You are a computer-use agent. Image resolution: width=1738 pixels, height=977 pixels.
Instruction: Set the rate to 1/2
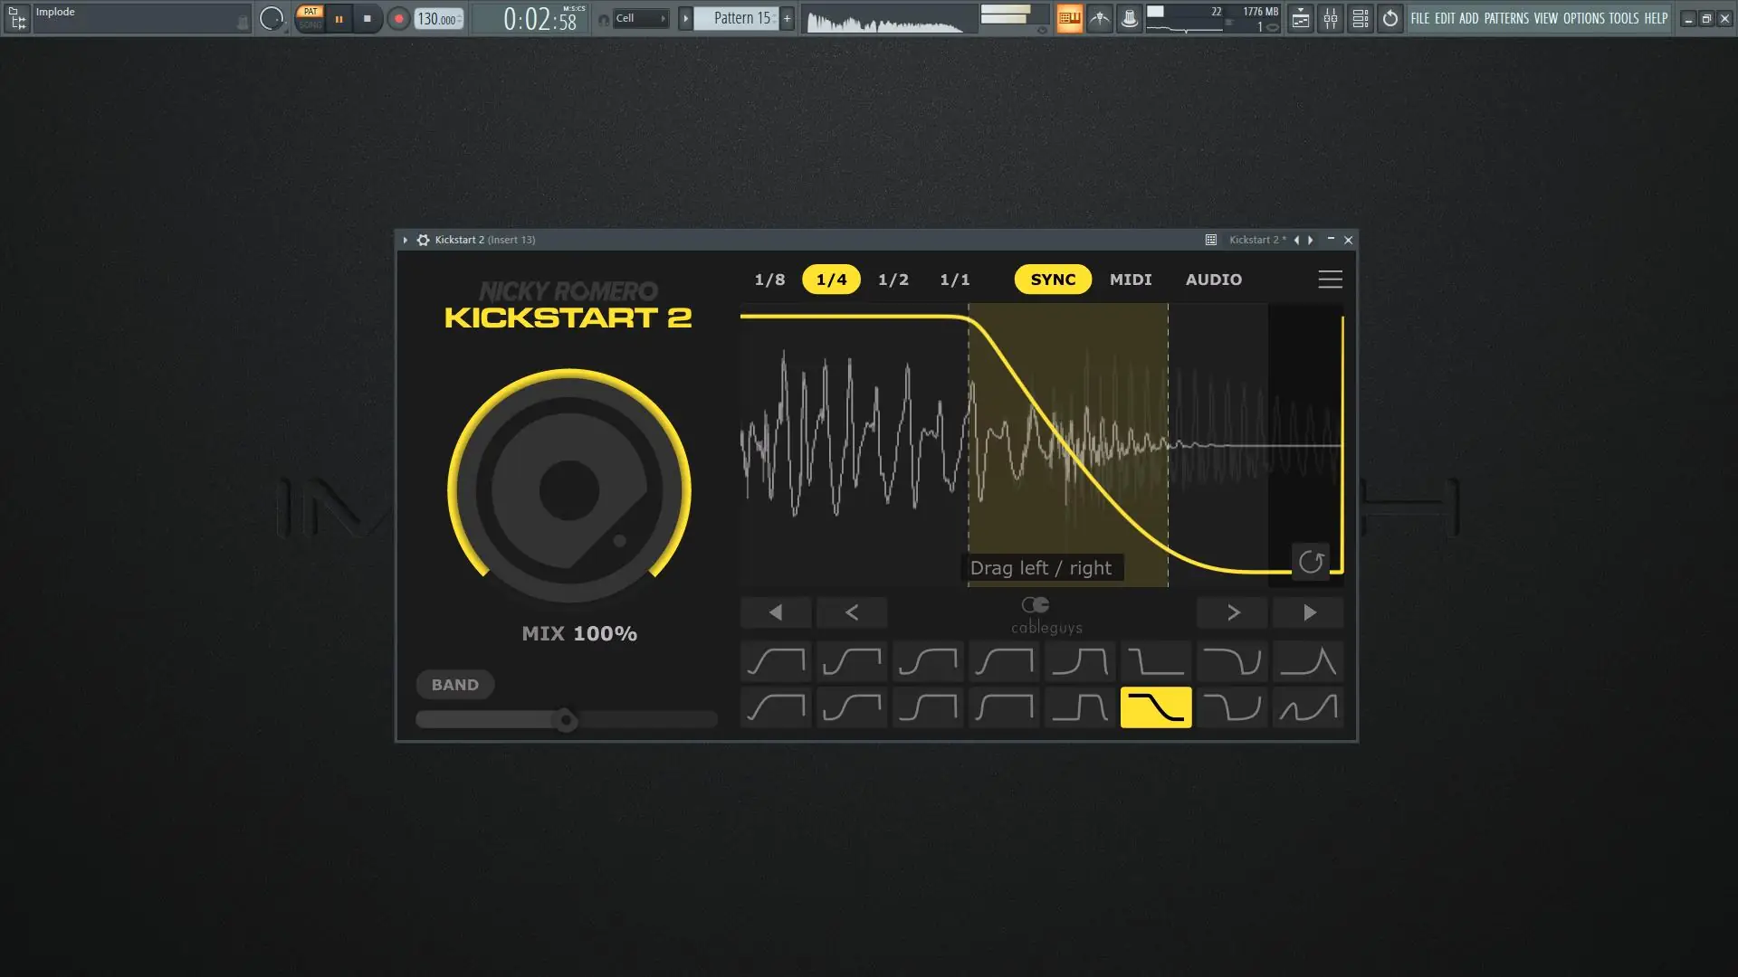pyautogui.click(x=893, y=280)
